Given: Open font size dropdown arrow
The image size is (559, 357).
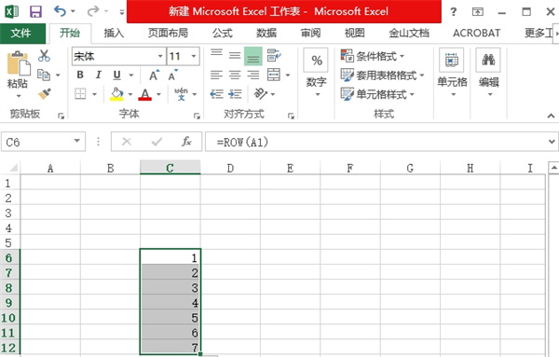Looking at the screenshot, I should (x=194, y=56).
